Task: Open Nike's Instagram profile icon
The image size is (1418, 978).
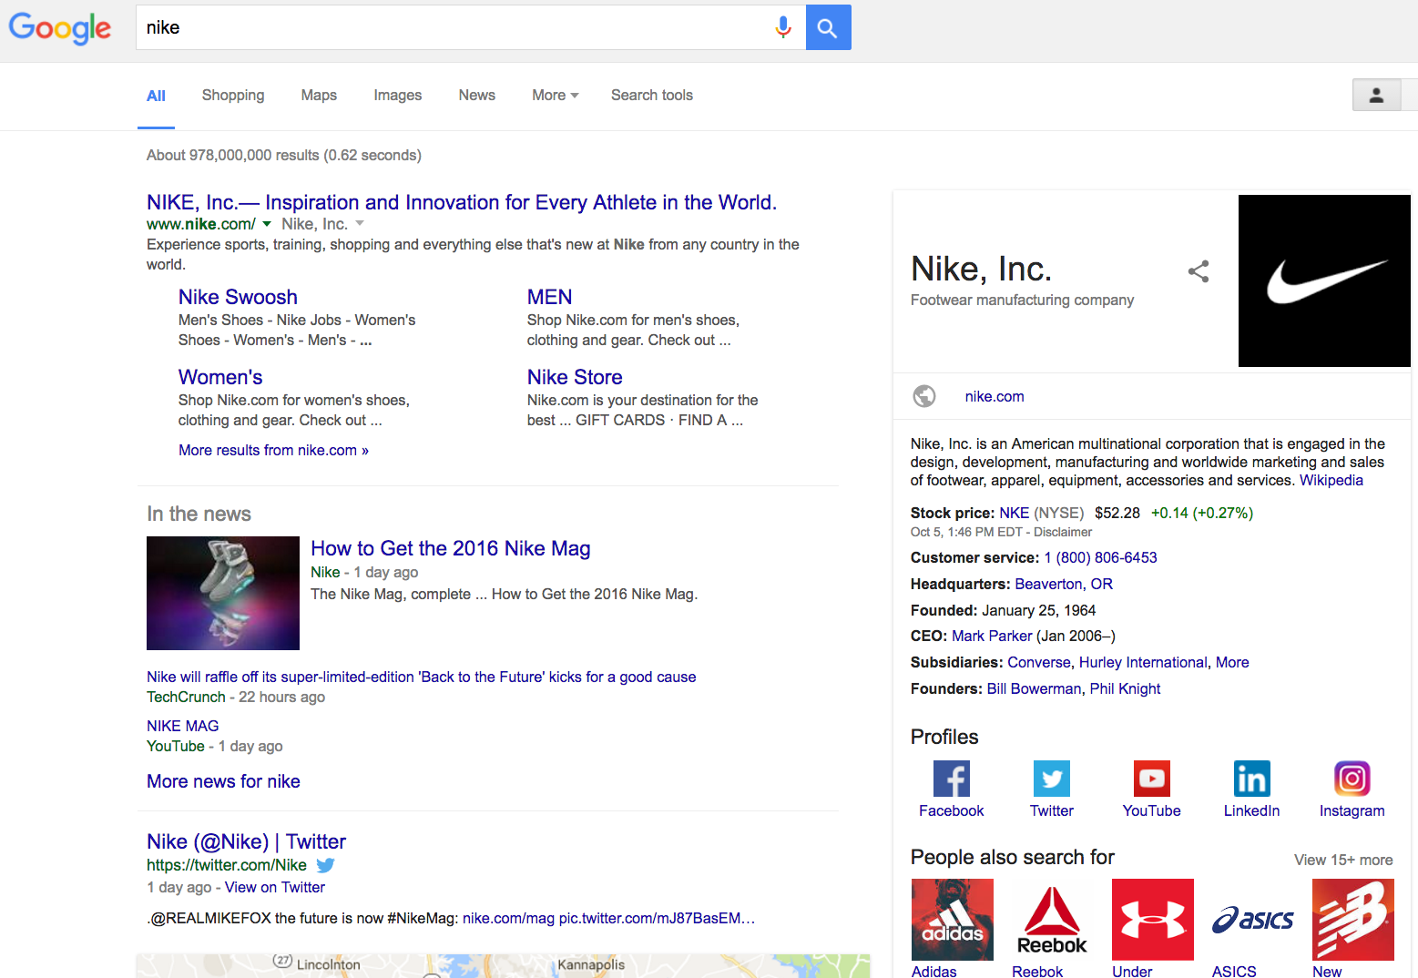Action: 1352,779
